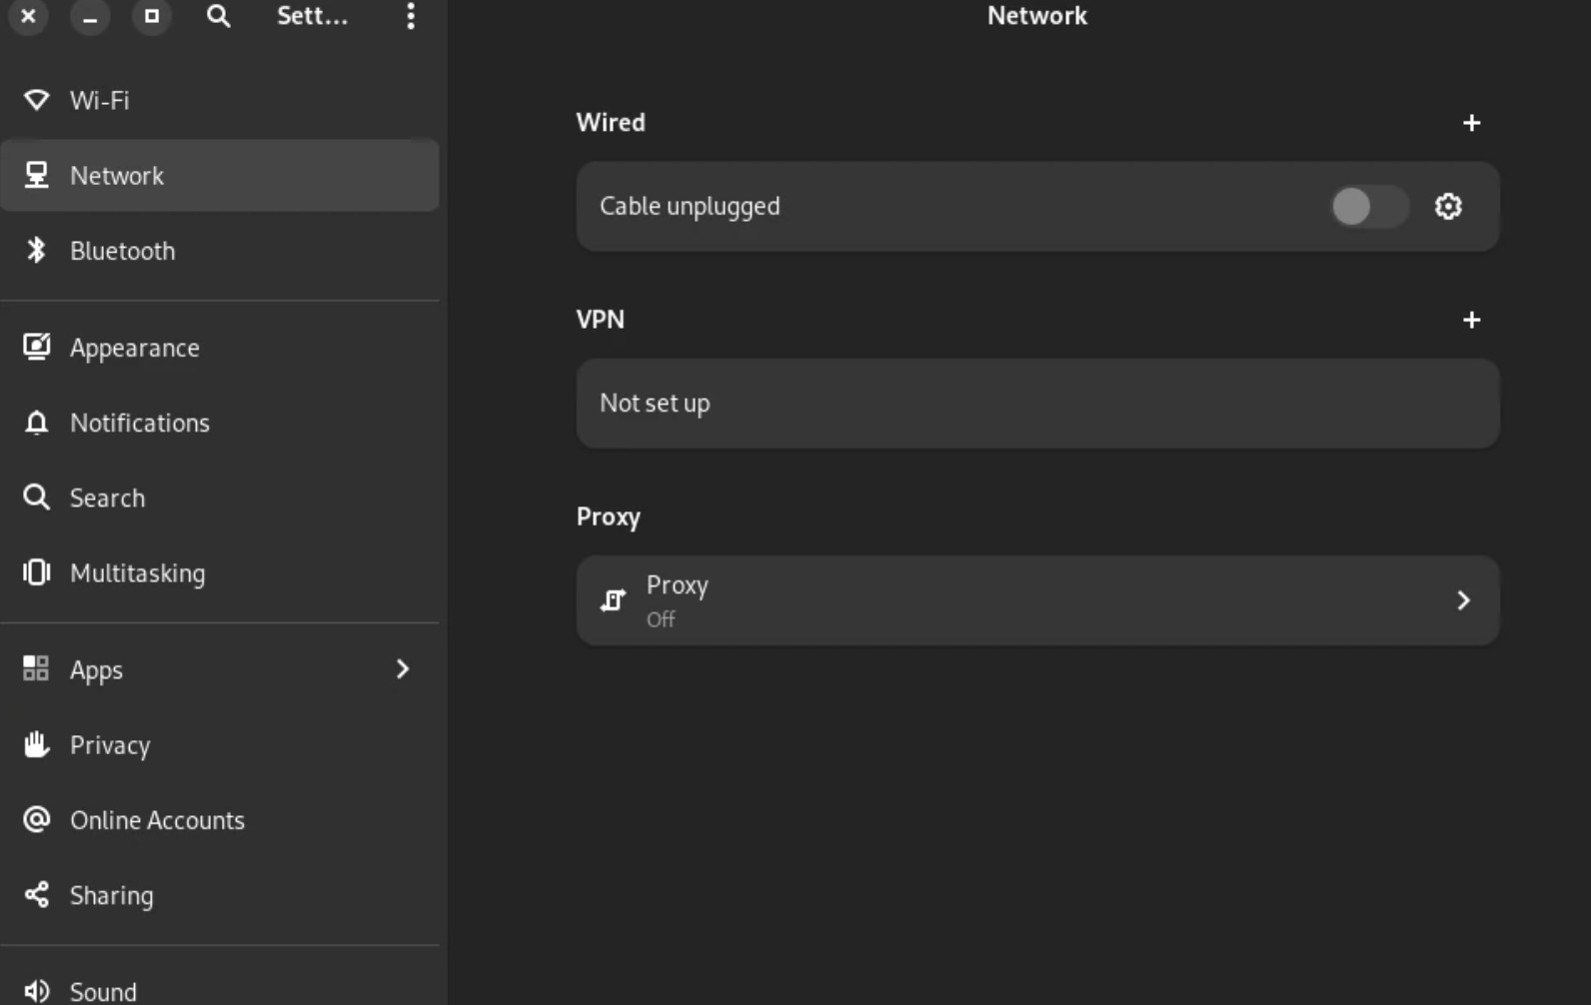Open Notifications settings panel
This screenshot has height=1005, width=1591.
[220, 423]
